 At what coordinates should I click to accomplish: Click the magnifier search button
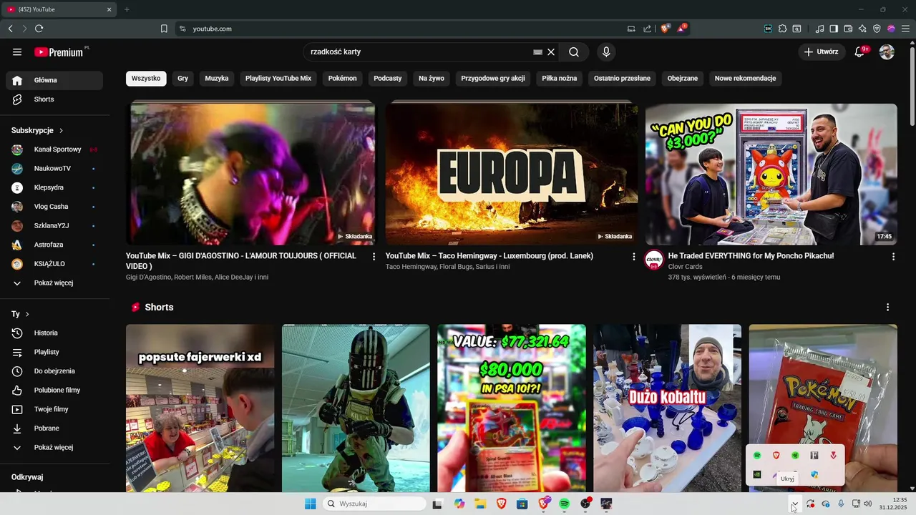tap(574, 52)
